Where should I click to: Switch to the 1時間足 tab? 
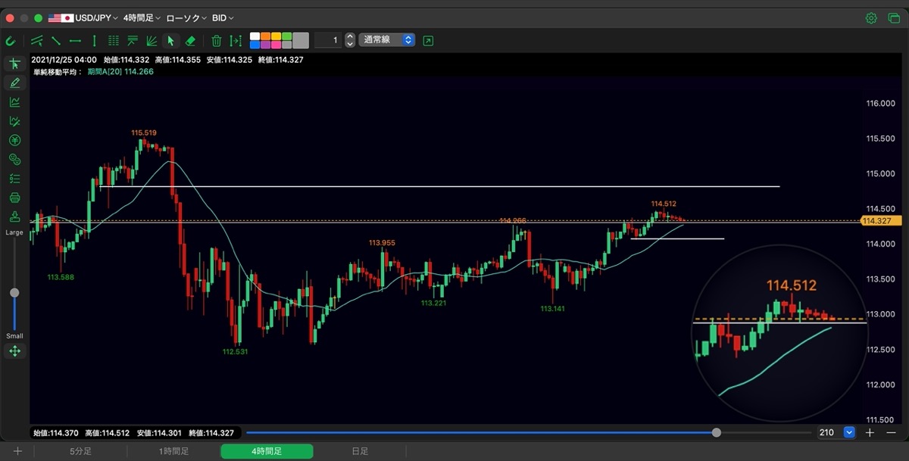click(x=173, y=451)
